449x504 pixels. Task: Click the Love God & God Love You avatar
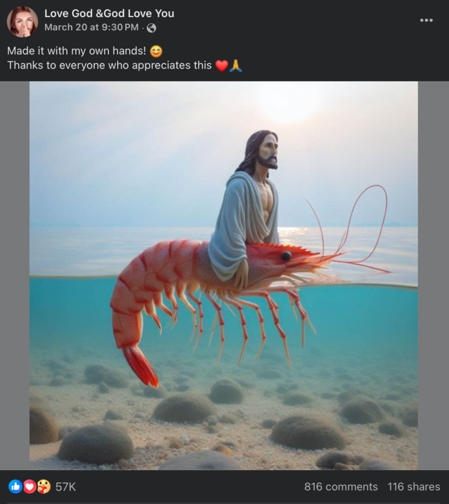click(23, 22)
